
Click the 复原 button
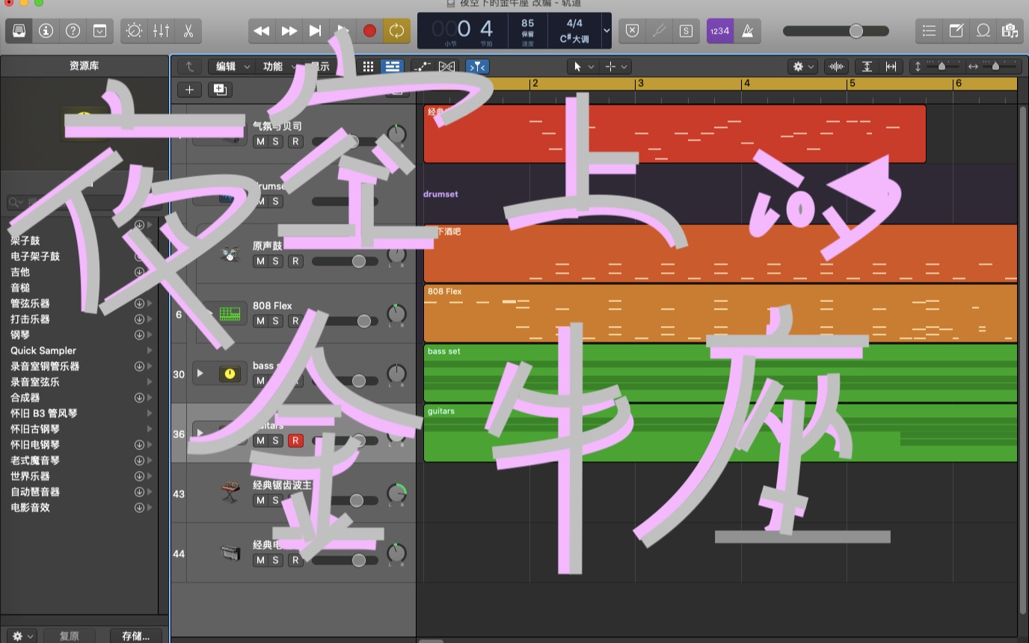click(x=70, y=636)
